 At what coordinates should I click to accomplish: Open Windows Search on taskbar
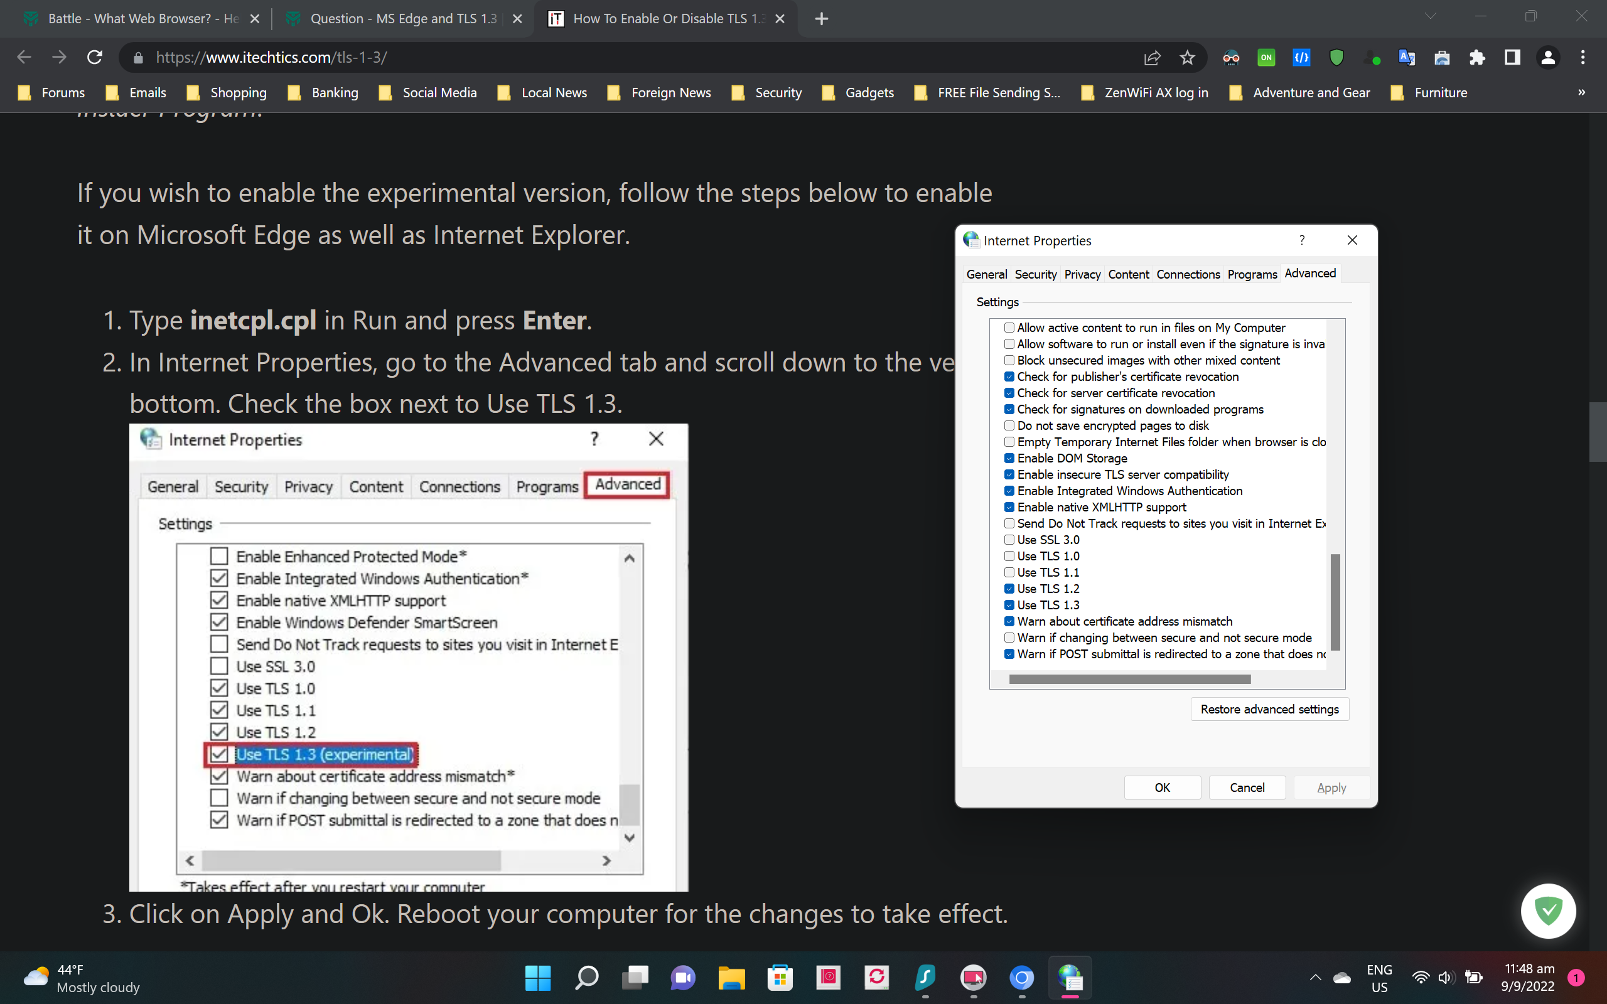[586, 978]
